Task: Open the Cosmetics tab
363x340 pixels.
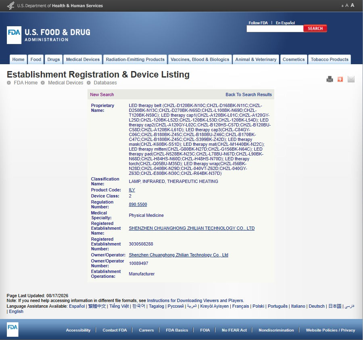Action: click(294, 59)
